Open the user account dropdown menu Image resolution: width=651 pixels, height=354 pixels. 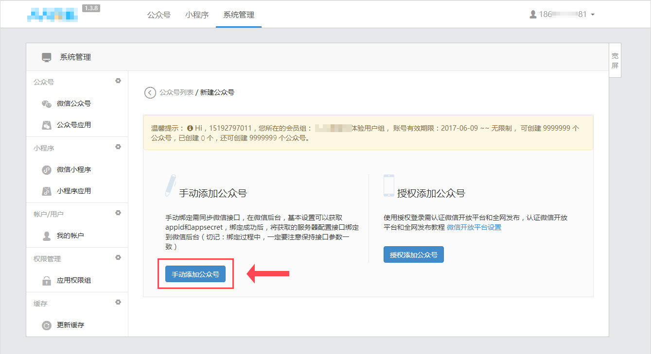[x=563, y=15]
